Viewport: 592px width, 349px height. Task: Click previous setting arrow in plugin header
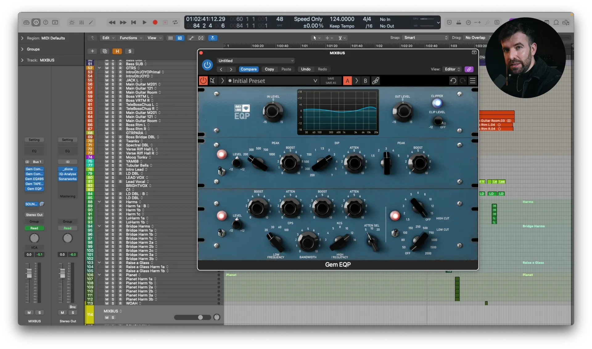(221, 69)
